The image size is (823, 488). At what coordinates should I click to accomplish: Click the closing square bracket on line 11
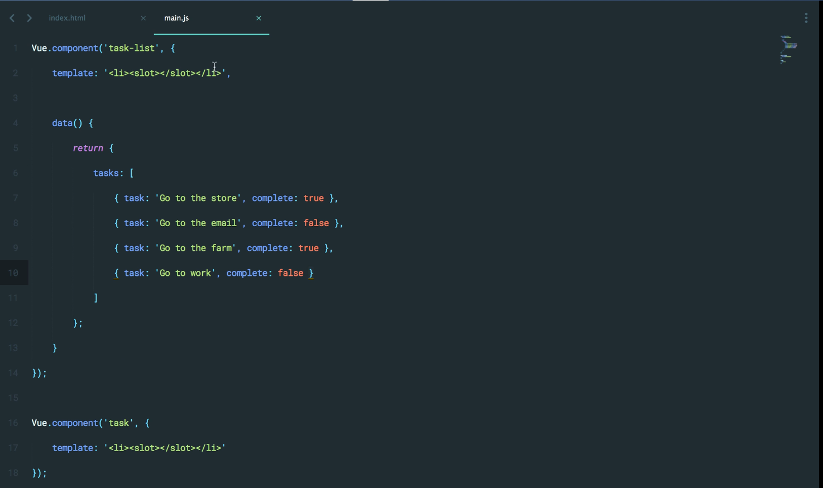pyautogui.click(x=96, y=298)
